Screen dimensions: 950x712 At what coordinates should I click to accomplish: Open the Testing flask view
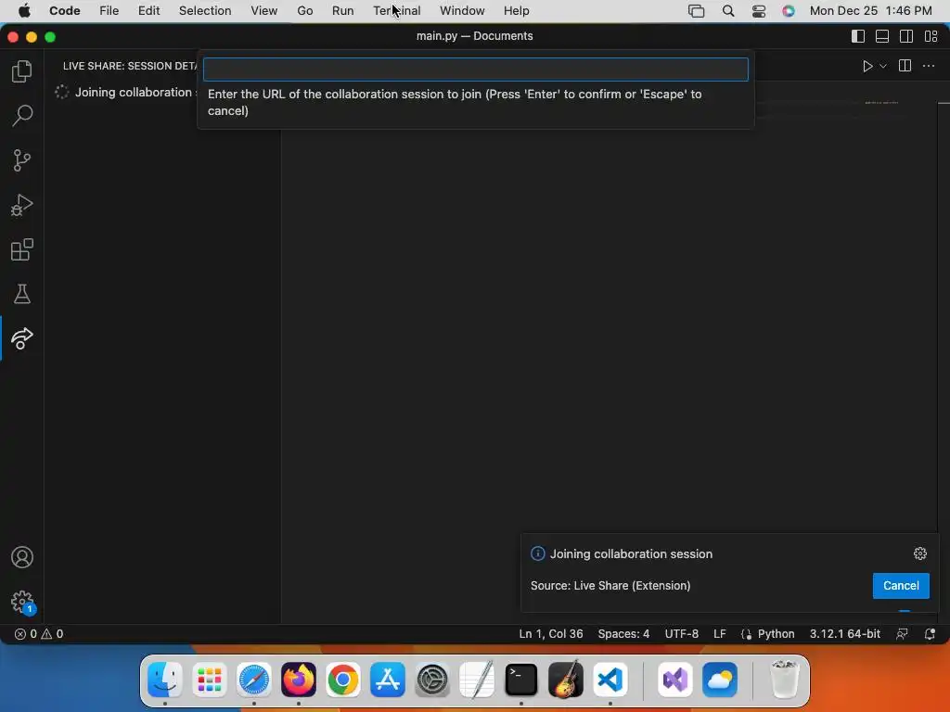(x=22, y=294)
